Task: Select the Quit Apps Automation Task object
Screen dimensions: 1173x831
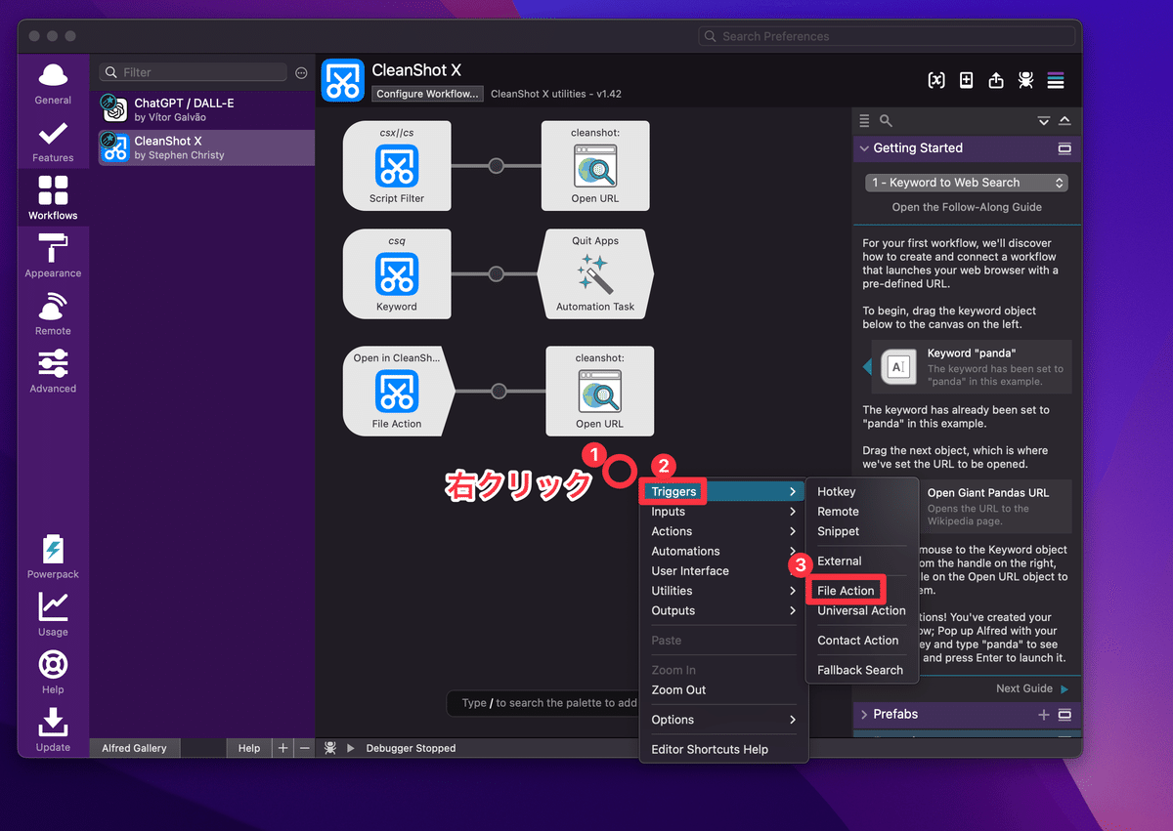Action: click(x=595, y=273)
